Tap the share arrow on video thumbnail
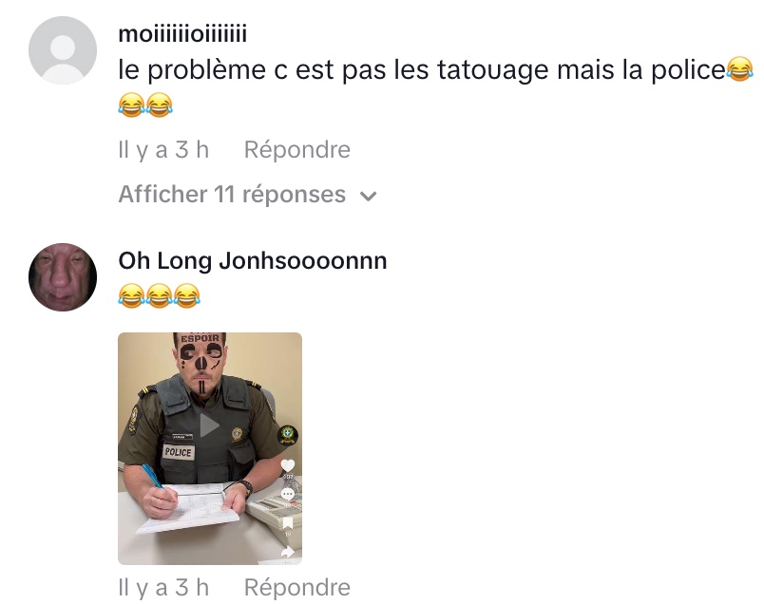Screen dimensions: 764x604 (x=288, y=552)
